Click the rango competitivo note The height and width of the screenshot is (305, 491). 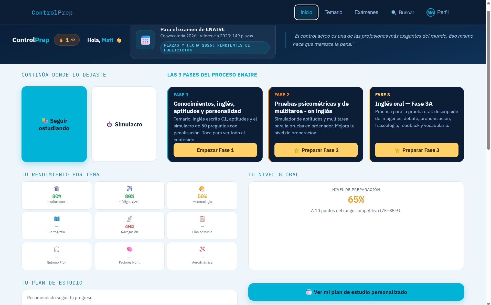point(356,211)
